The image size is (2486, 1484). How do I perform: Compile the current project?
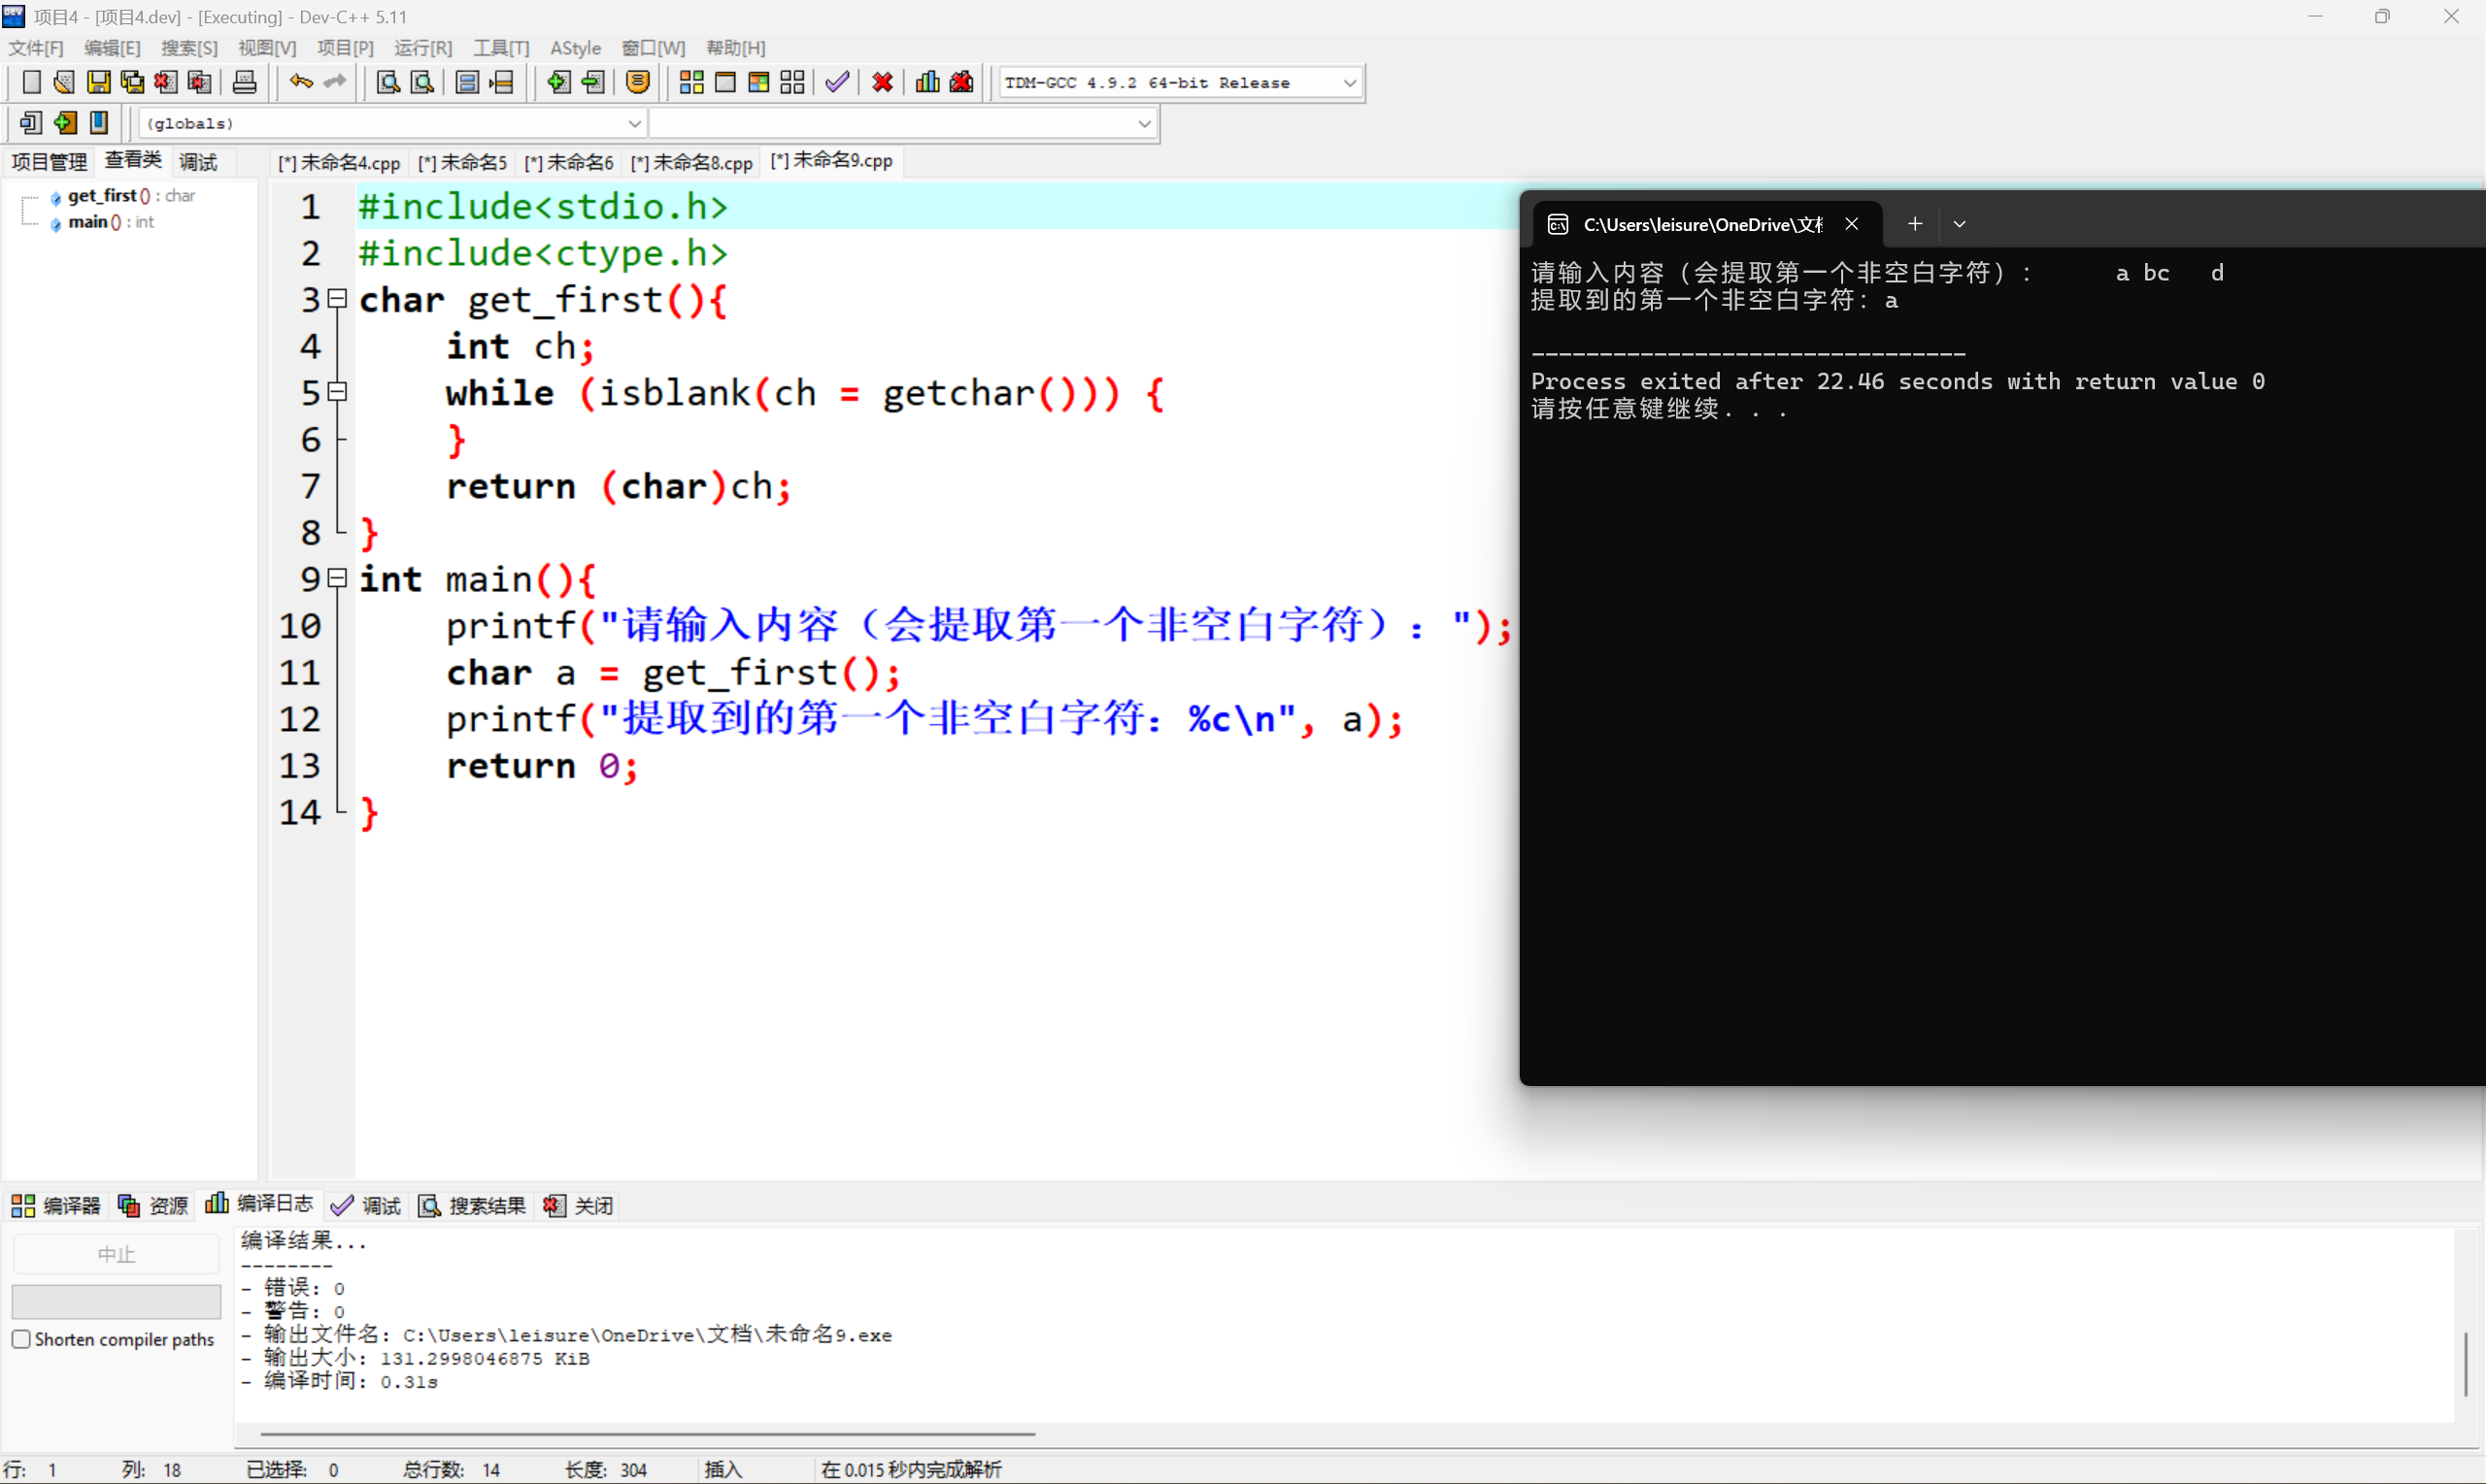(x=689, y=82)
